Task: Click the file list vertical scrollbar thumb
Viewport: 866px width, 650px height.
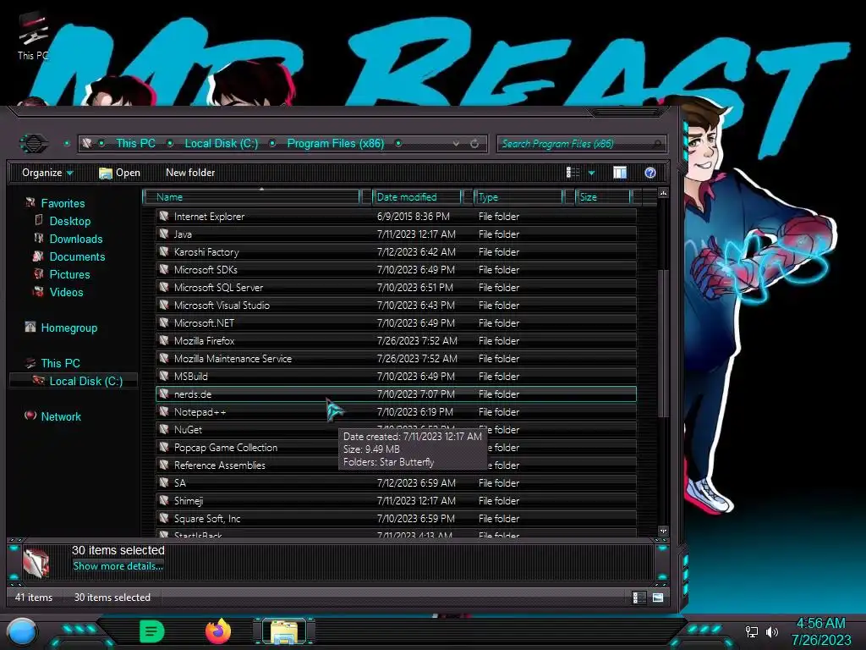Action: tap(663, 343)
